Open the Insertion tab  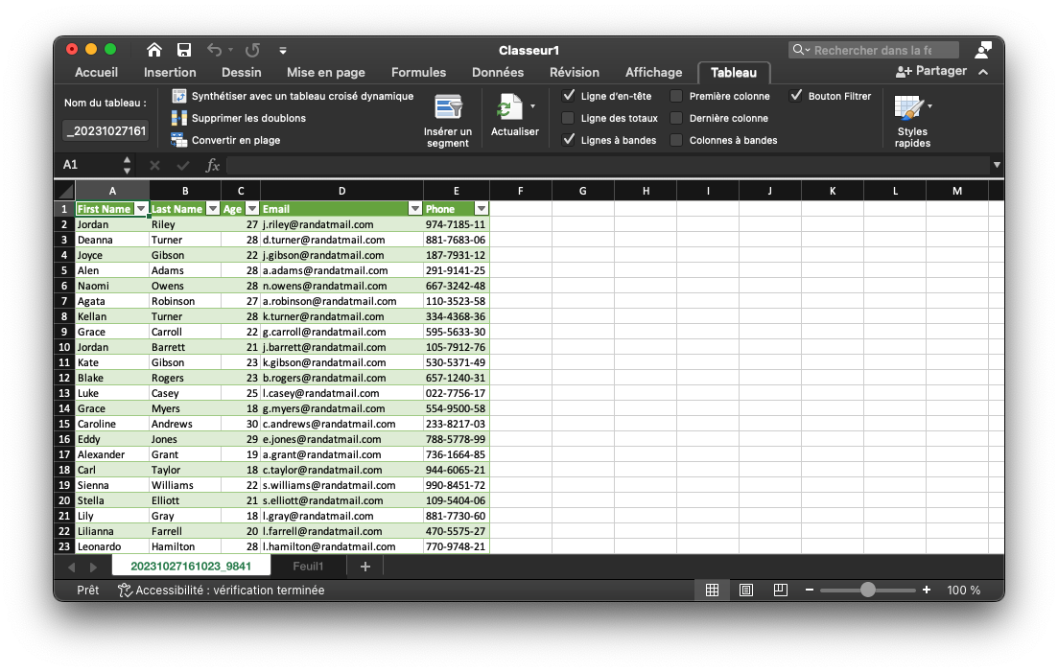pos(170,72)
